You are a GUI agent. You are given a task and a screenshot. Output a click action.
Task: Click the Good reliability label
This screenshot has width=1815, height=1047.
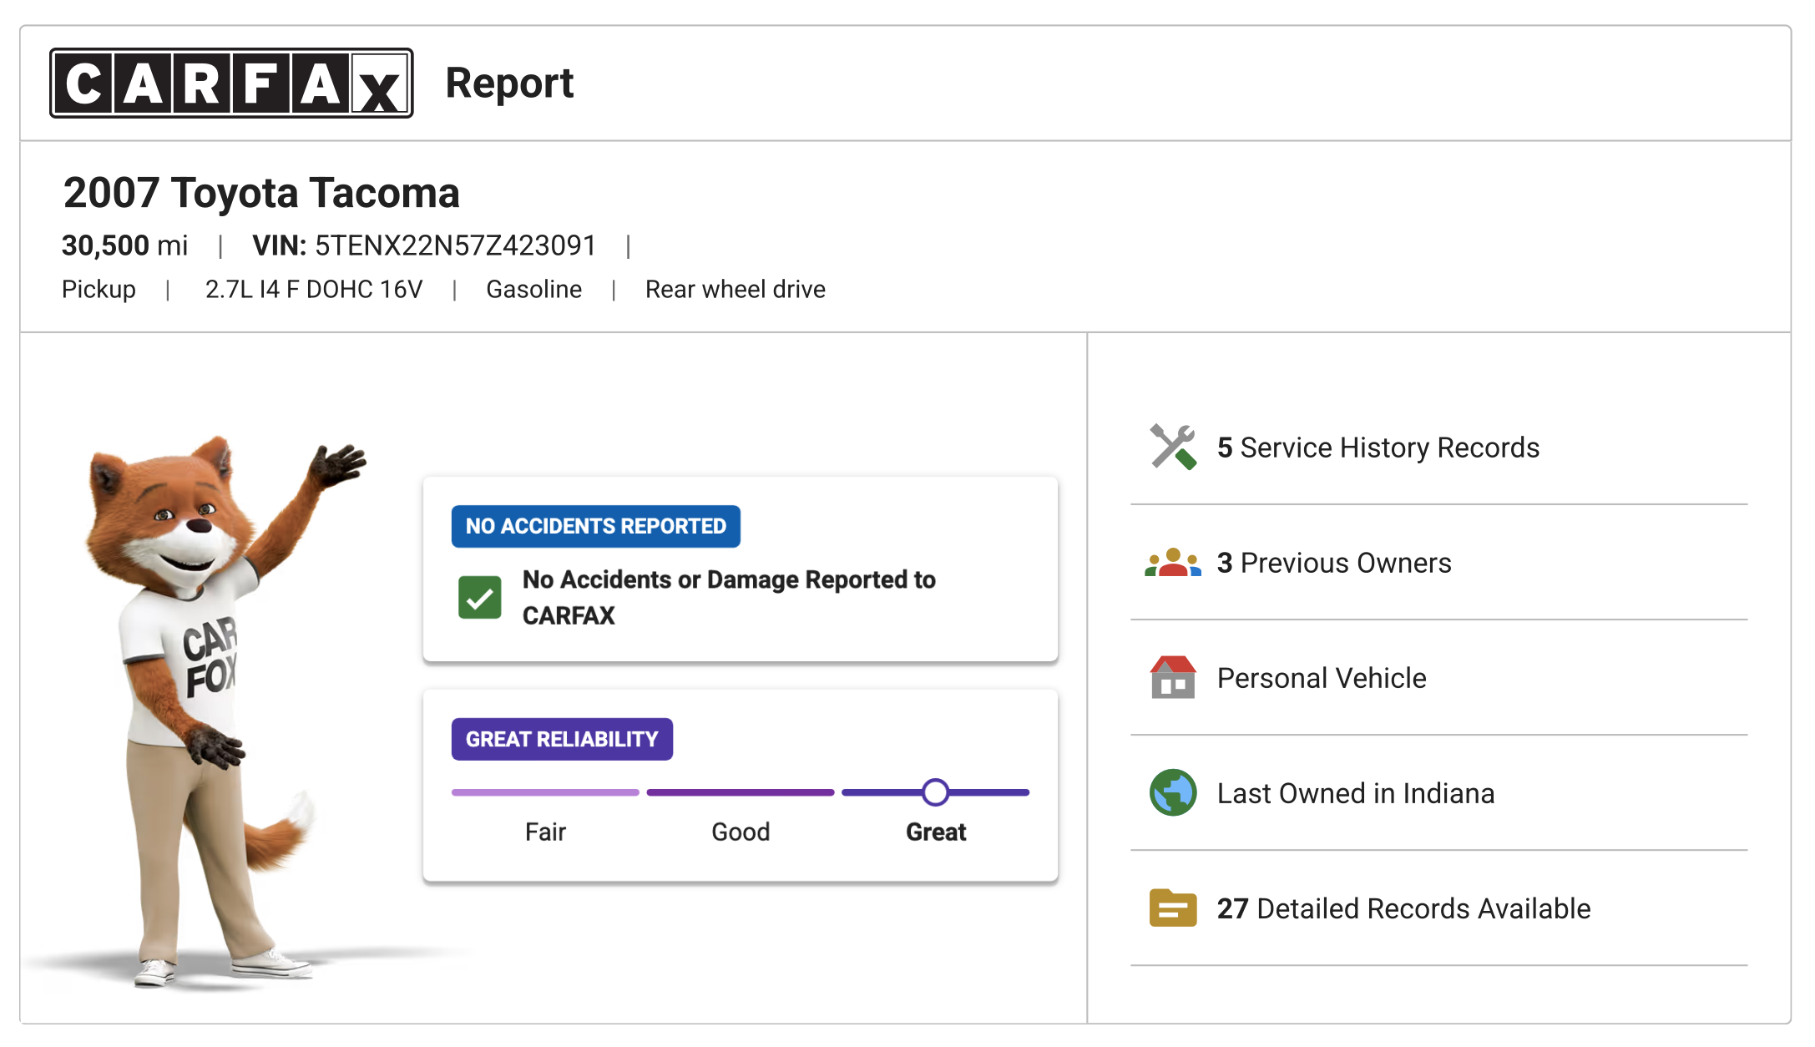[x=741, y=832]
